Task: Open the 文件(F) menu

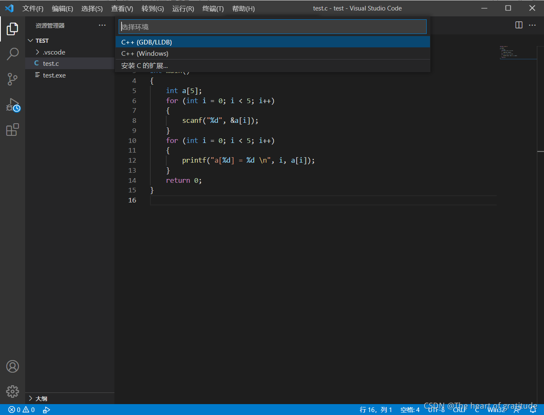Action: tap(33, 8)
